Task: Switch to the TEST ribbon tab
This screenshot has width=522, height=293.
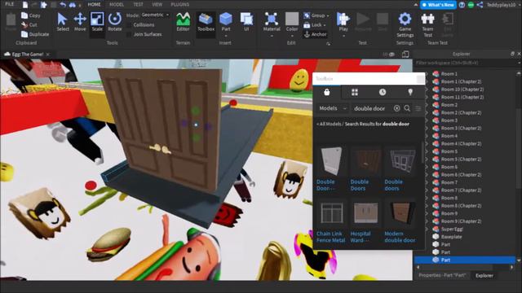Action: (x=138, y=4)
